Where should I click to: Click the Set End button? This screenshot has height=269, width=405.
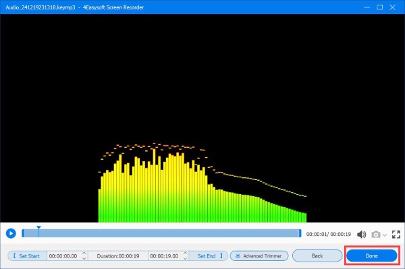(209, 256)
